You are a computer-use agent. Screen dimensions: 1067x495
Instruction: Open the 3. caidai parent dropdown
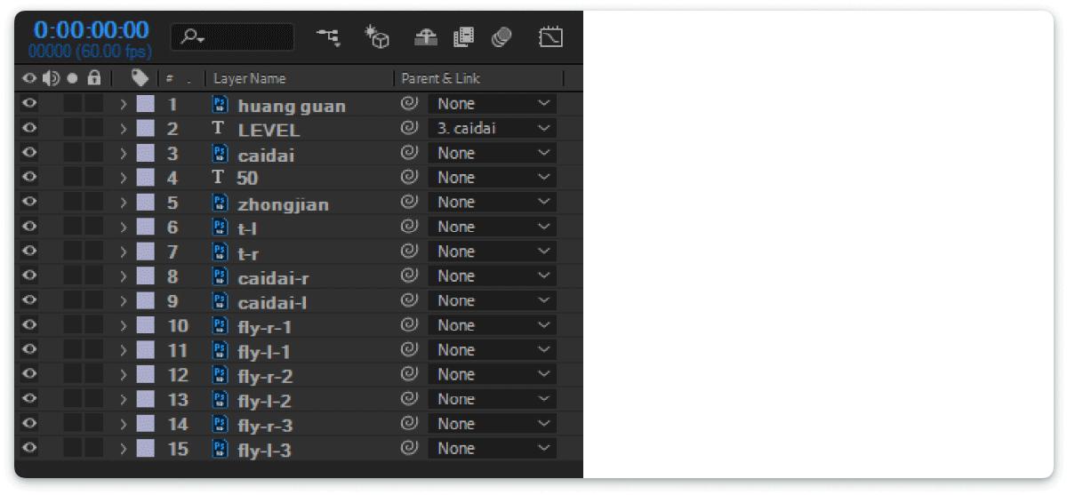click(x=493, y=129)
